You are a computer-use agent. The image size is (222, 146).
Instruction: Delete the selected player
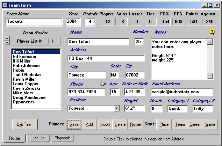[x=120, y=124]
